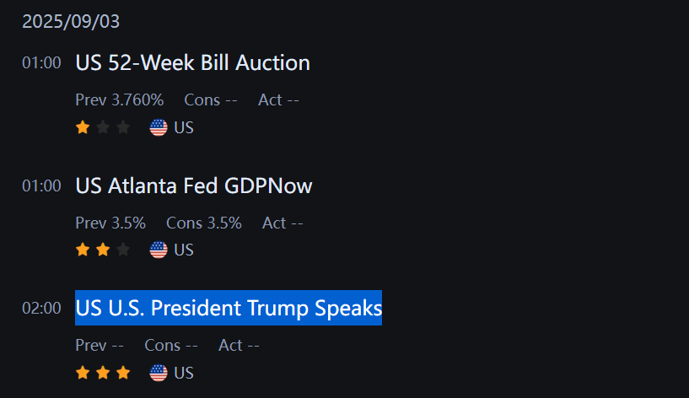Click the US flag icon under Atlanta Fed GDPNow
The image size is (689, 398).
[159, 250]
